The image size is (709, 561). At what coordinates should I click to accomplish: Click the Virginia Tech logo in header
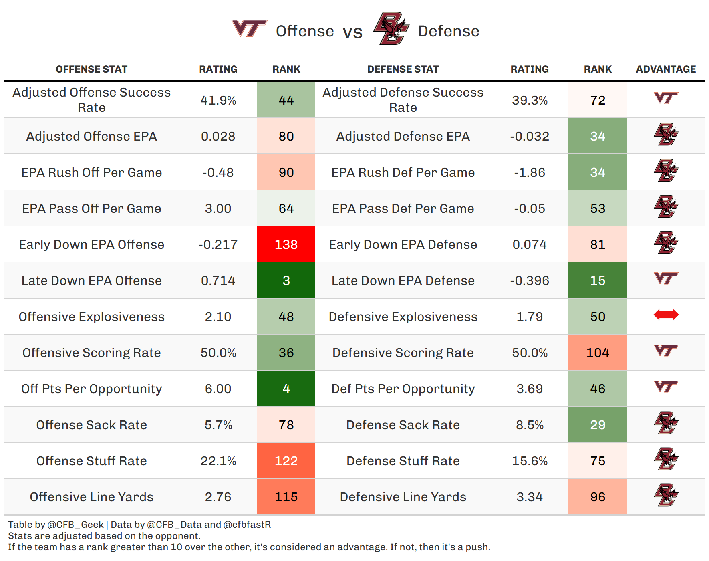pyautogui.click(x=249, y=28)
